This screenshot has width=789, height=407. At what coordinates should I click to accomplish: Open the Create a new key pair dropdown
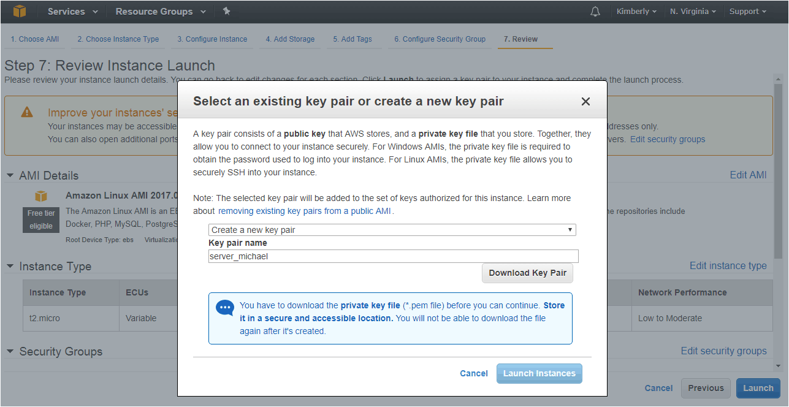click(x=392, y=230)
